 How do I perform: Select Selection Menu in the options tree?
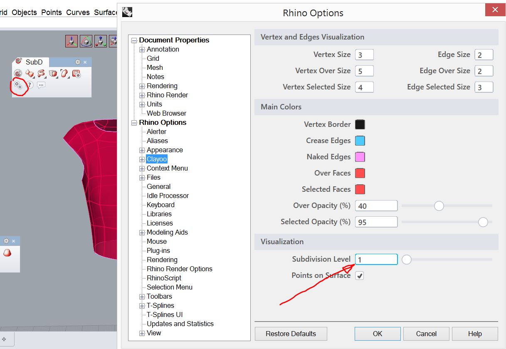click(169, 287)
